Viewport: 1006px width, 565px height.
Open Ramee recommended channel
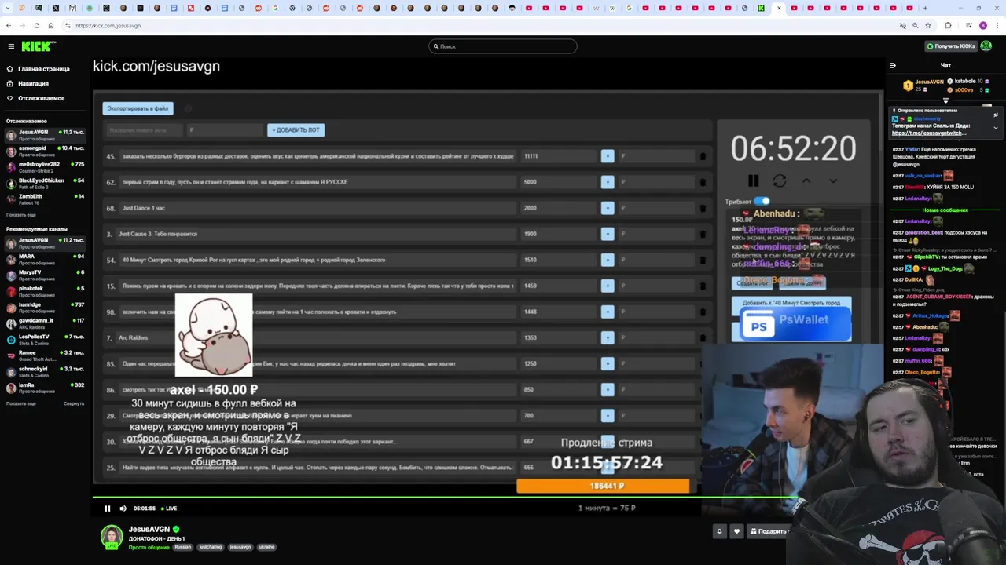pos(44,355)
